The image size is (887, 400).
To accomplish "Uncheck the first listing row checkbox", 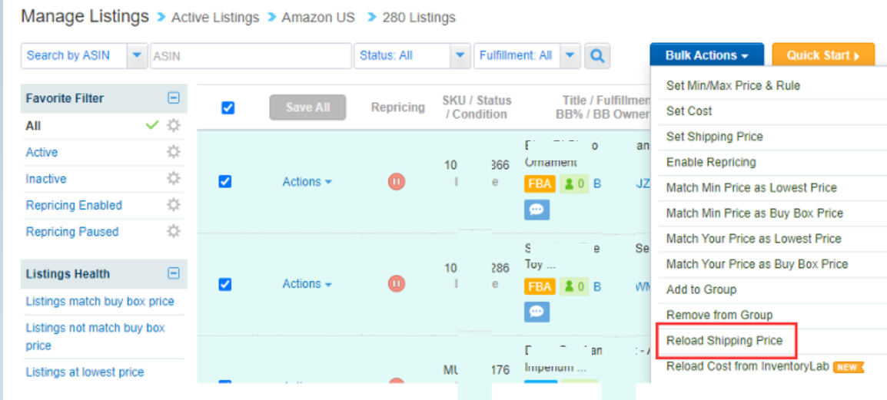I will pyautogui.click(x=225, y=181).
